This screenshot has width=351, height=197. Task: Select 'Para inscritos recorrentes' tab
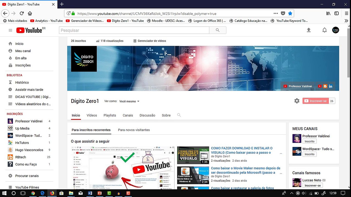91,130
